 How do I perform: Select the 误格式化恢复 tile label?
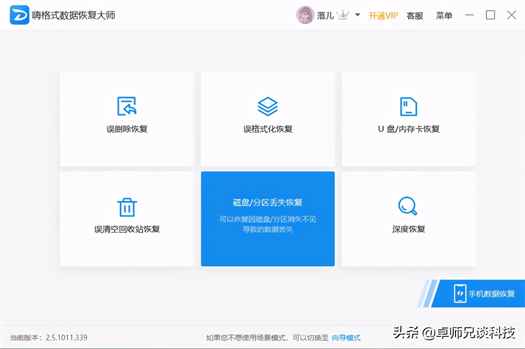tap(268, 129)
